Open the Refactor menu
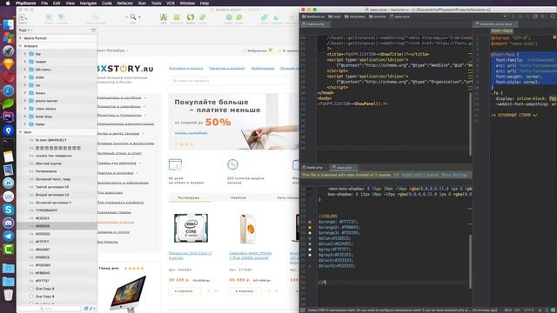The width and height of the screenshot is (557, 313). click(x=125, y=3)
